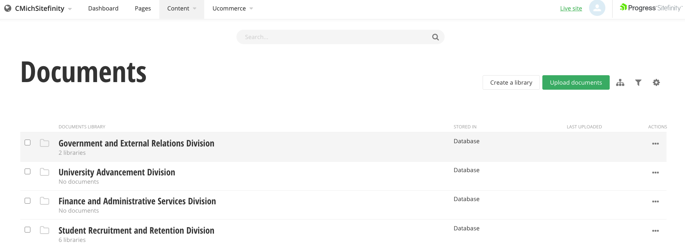Open the filter funnel icon

click(638, 83)
